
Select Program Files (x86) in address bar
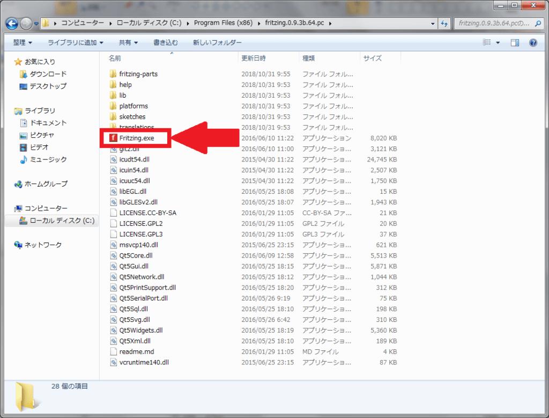click(223, 23)
